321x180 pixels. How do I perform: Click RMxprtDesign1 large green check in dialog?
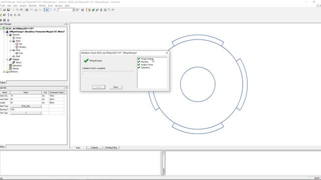(86, 60)
